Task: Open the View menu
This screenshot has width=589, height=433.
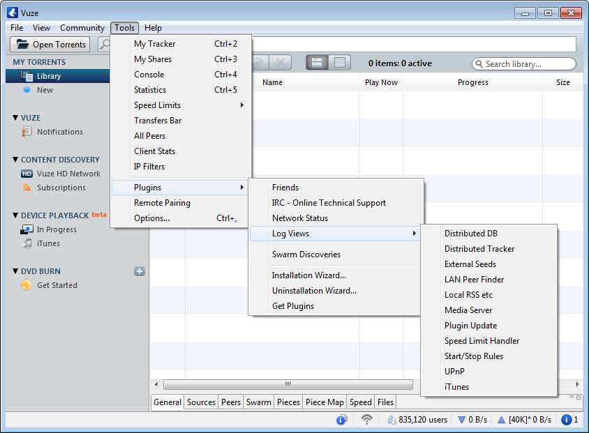Action: pyautogui.click(x=41, y=28)
